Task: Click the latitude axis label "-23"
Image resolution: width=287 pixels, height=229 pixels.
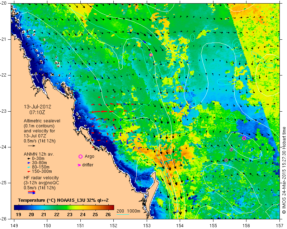Action: (x=4, y=111)
